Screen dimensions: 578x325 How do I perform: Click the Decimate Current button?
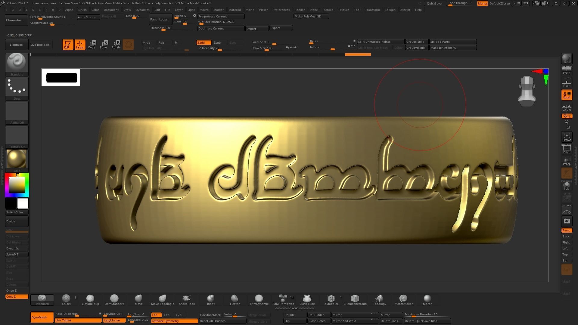tap(220, 28)
